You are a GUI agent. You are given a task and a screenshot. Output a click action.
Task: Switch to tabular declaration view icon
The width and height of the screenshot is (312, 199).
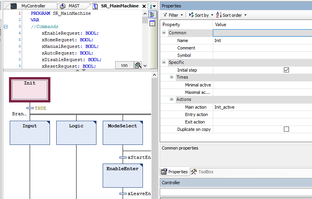(x=152, y=24)
